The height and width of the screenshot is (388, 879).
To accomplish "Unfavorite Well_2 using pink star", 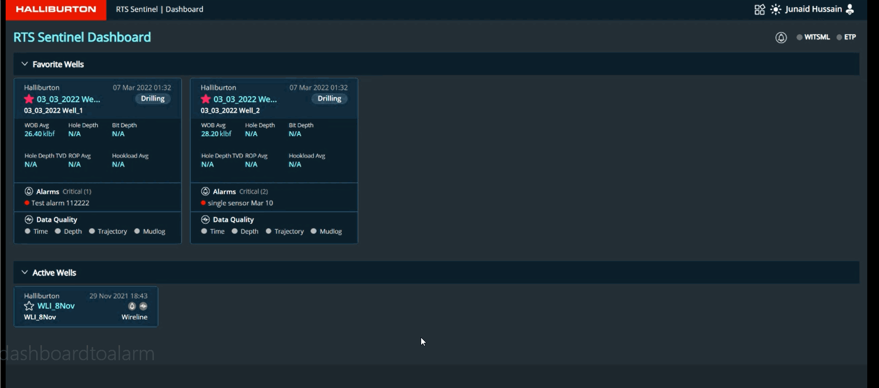I will [x=206, y=99].
